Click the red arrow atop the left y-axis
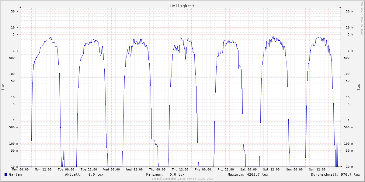 (20, 7)
